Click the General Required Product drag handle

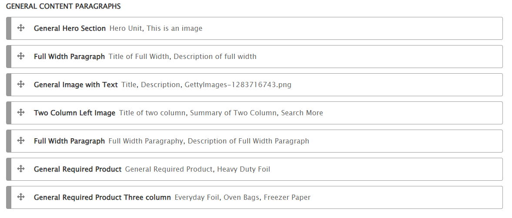coord(20,169)
